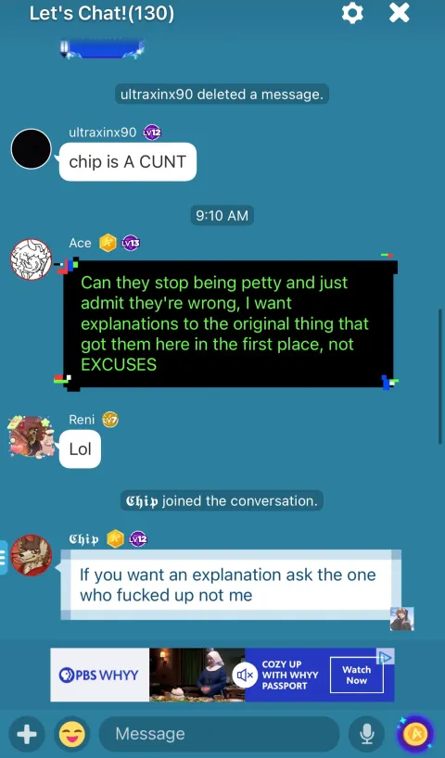Expand the side drawer handle tab
This screenshot has width=445, height=758.
[4, 558]
